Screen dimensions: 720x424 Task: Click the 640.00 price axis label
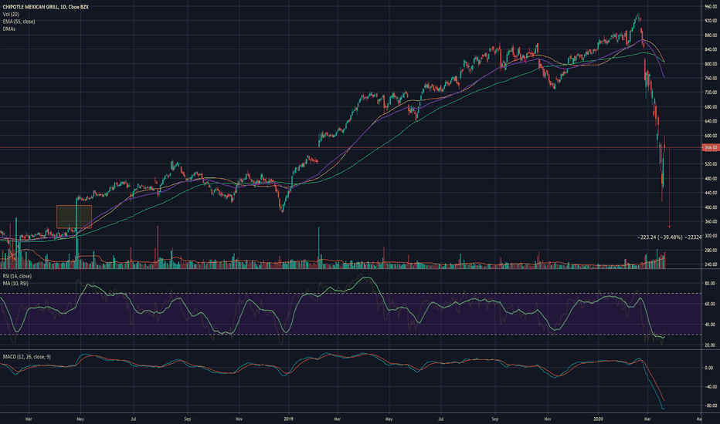pyautogui.click(x=711, y=122)
